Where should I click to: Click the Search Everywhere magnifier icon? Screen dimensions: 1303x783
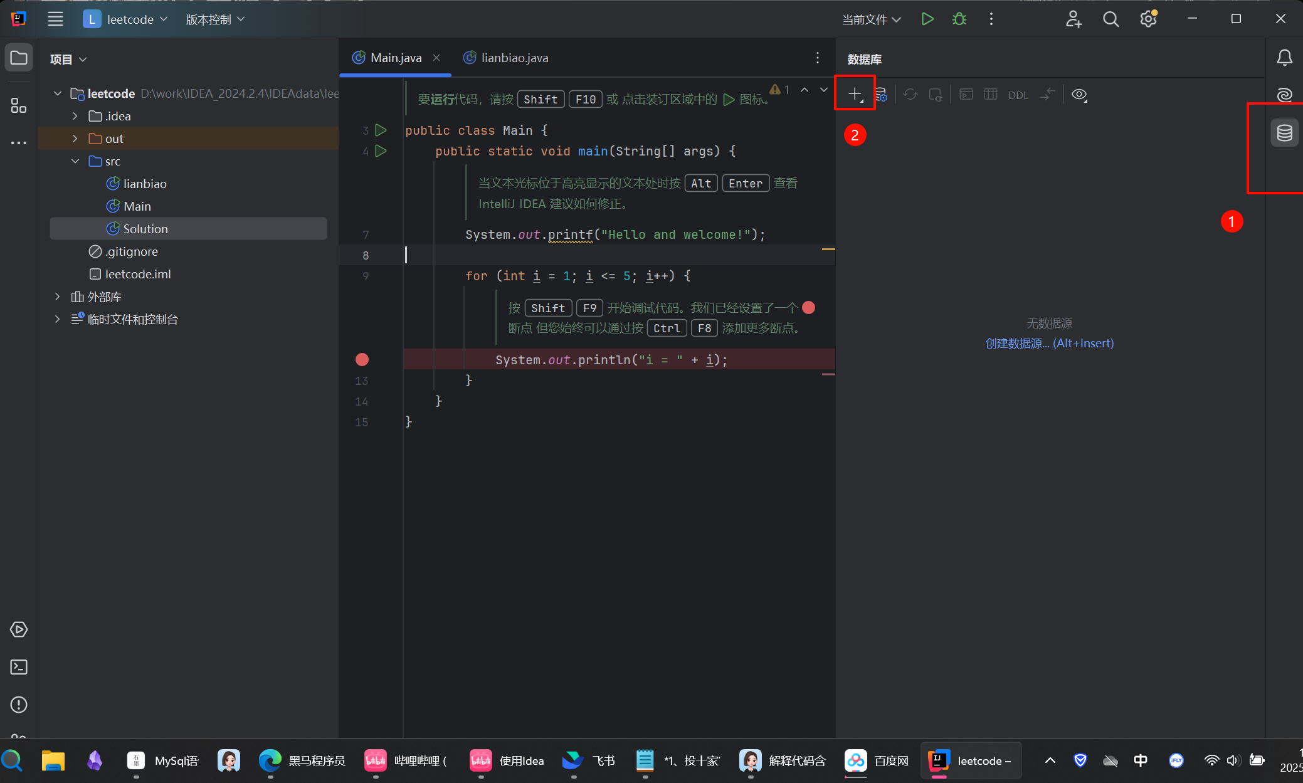[1110, 19]
